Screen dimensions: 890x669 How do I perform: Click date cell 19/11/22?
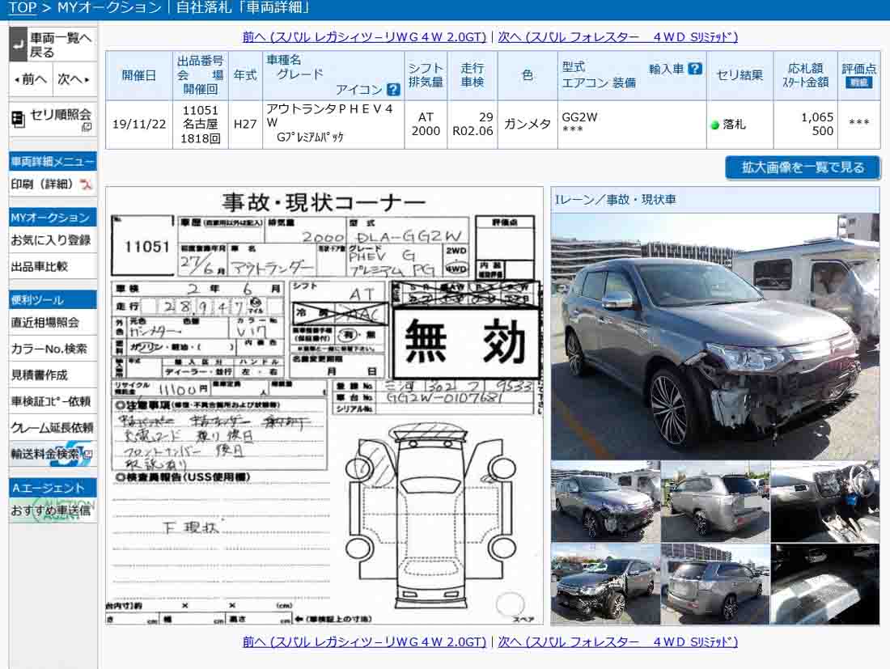[x=139, y=125]
